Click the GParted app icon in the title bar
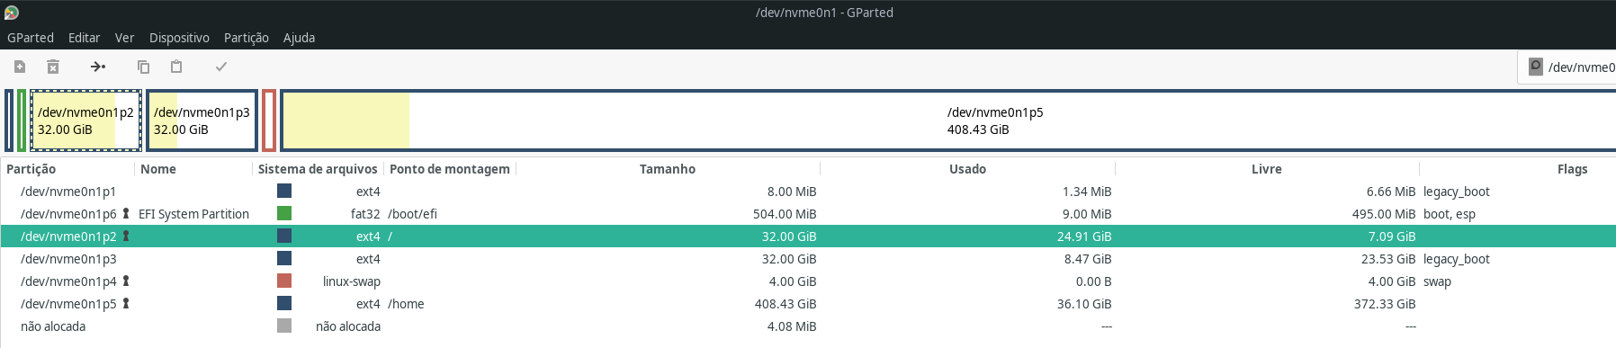The height and width of the screenshot is (348, 1616). click(12, 13)
